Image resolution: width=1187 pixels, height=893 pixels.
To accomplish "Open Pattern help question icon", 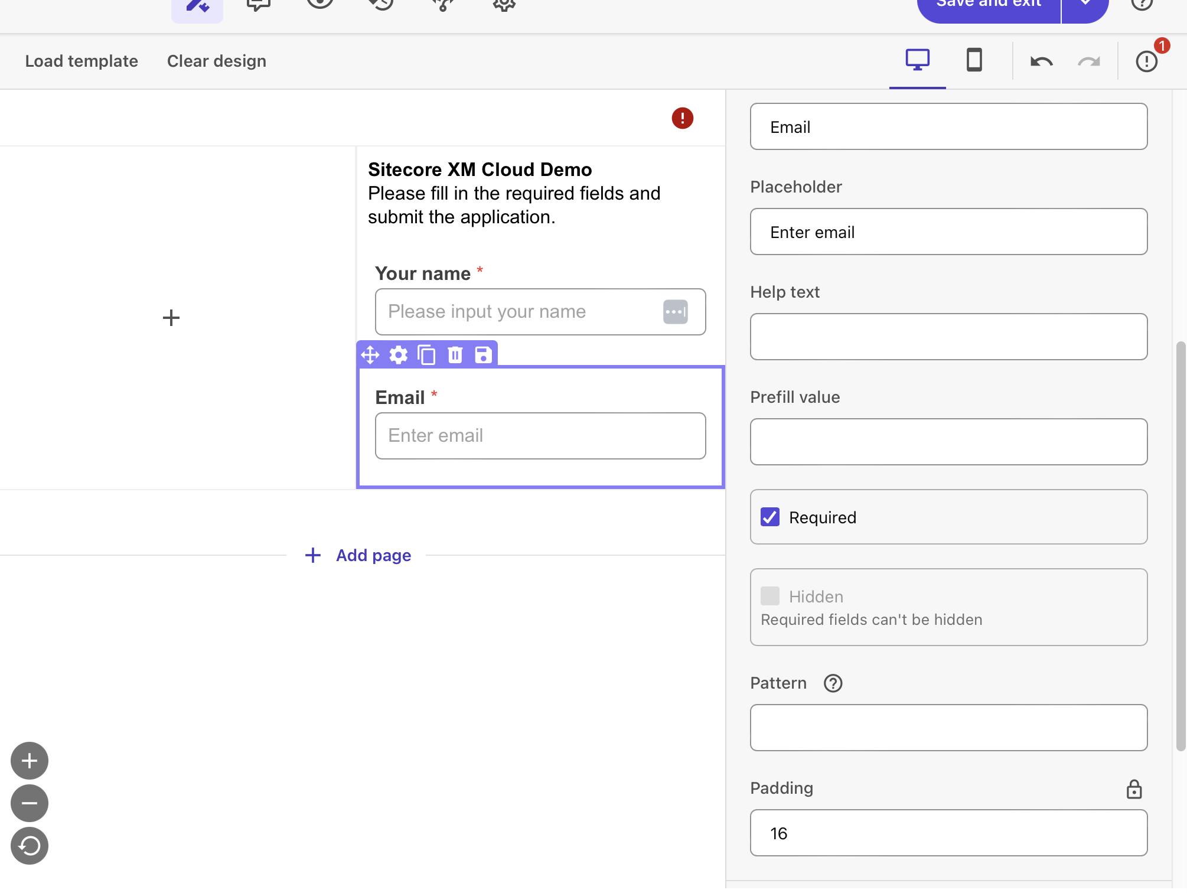I will [x=833, y=683].
